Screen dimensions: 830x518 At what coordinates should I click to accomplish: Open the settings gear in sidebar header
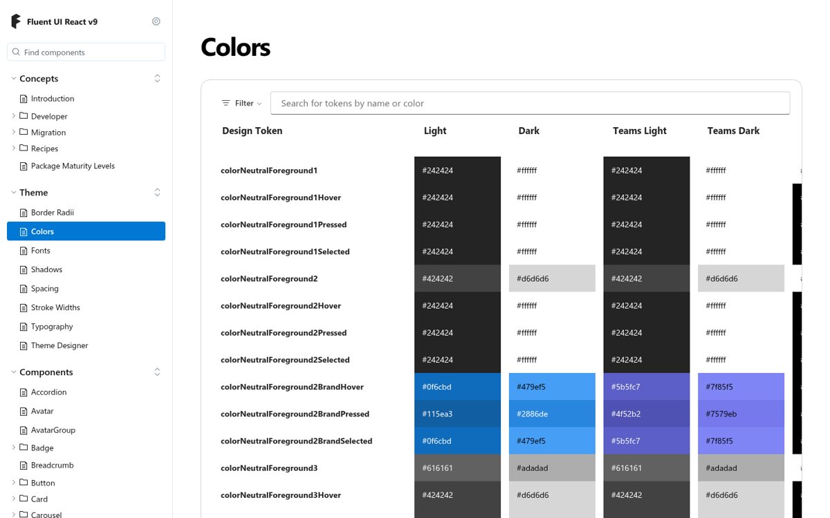[x=156, y=21]
